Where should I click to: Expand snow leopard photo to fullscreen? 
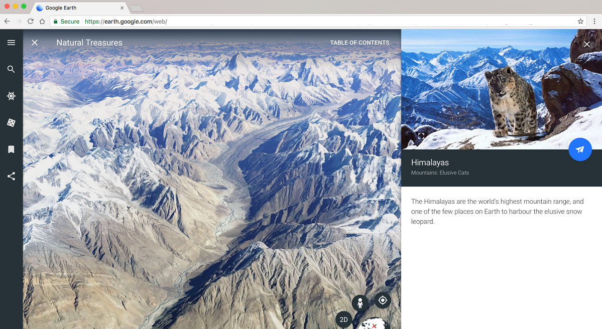[421, 136]
